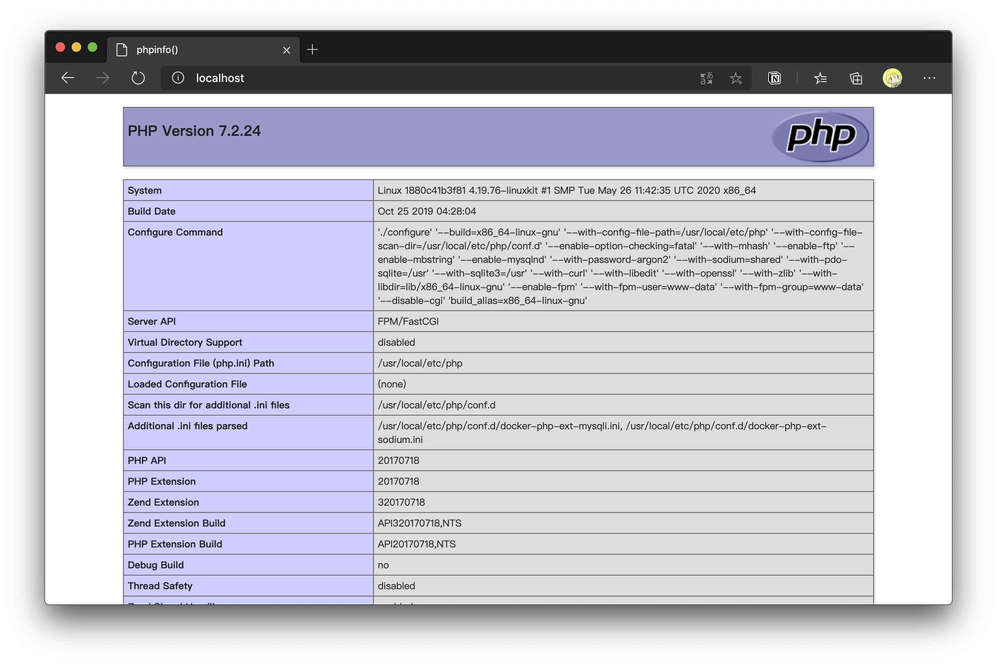The height and width of the screenshot is (664, 997).
Task: Click the PHP Version 7.2.24 heading
Action: [194, 131]
